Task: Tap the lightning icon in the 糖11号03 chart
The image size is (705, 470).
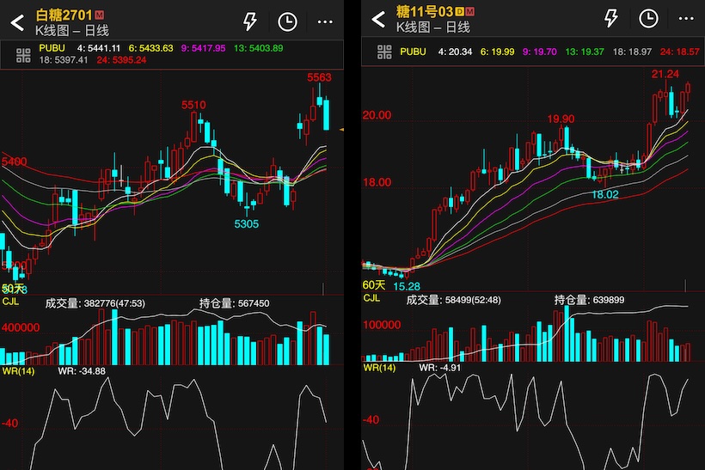Action: (610, 18)
